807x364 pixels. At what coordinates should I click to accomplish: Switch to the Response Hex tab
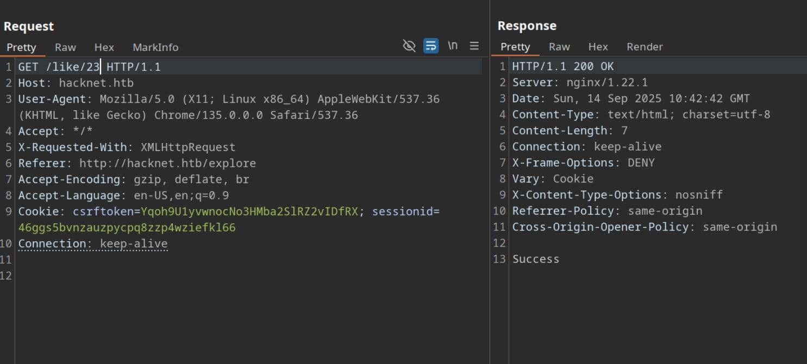click(598, 47)
